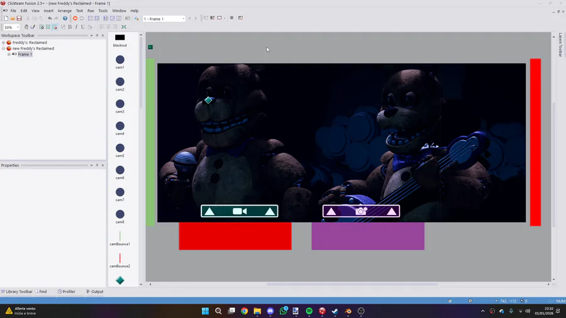Select the cam8 object icon
Screen dimensions: 566x318
[120, 214]
